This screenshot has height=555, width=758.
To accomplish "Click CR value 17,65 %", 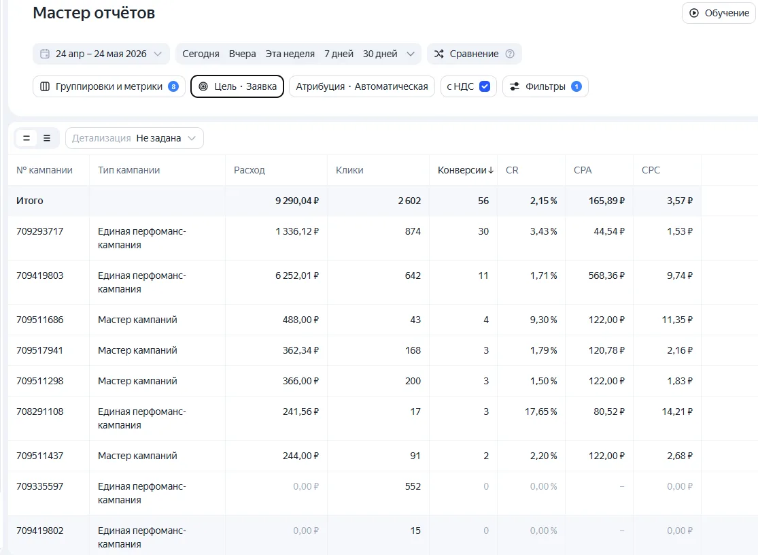I will coord(541,412).
